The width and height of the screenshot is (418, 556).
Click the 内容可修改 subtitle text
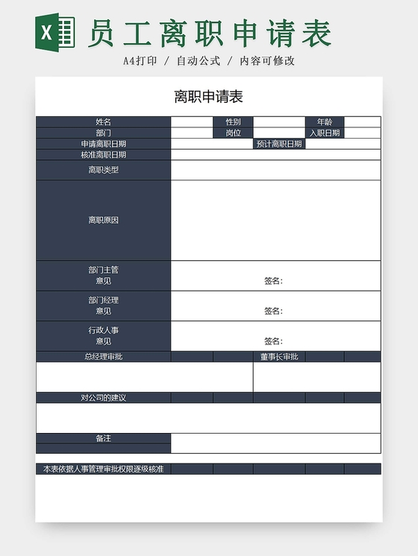point(267,61)
